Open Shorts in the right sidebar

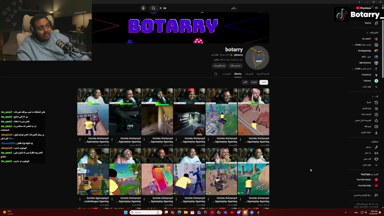point(371,23)
